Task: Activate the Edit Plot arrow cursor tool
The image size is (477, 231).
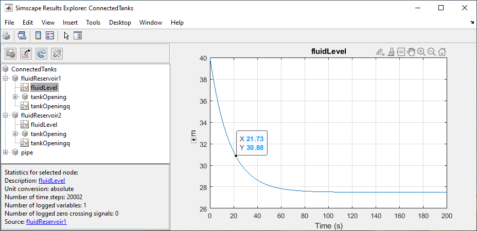Action: click(66, 36)
